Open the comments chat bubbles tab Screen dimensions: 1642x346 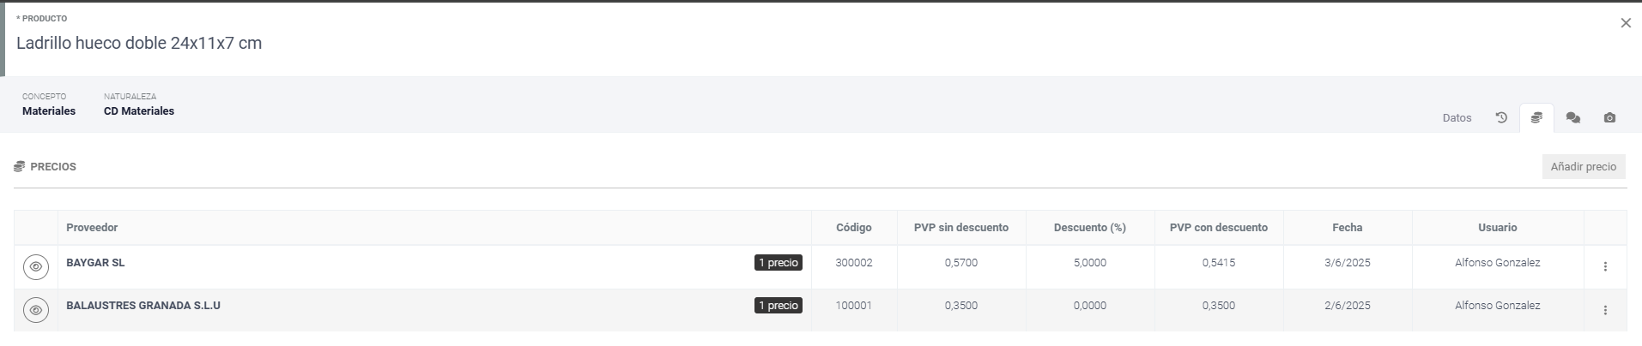pos(1572,118)
